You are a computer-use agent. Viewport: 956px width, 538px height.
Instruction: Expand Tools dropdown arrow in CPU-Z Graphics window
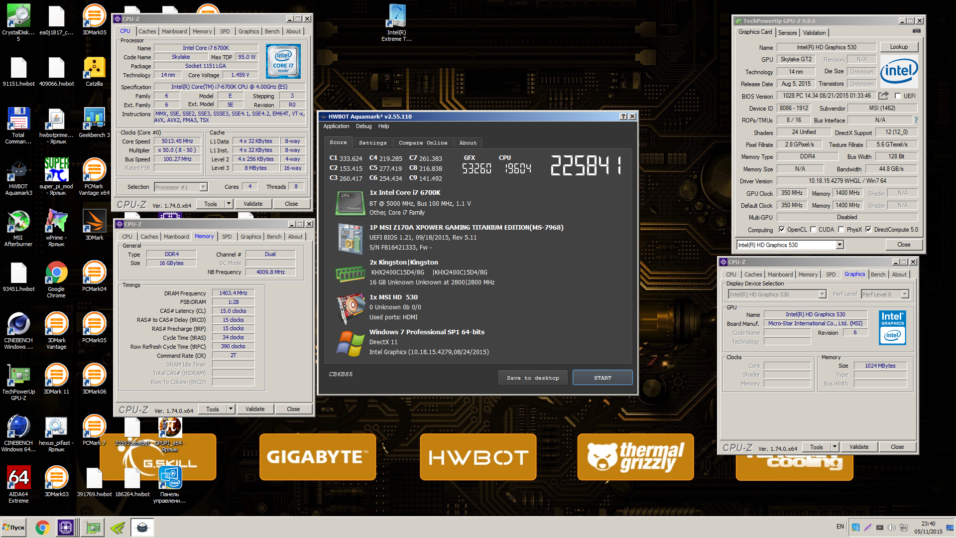835,447
